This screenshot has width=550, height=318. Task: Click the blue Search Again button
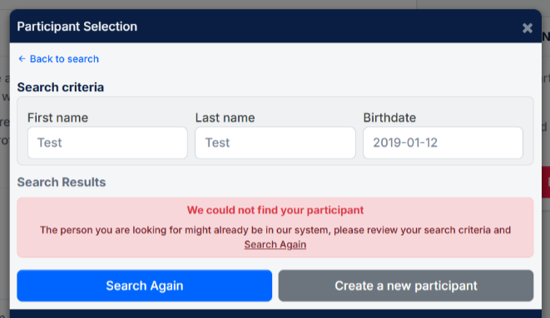pyautogui.click(x=145, y=286)
